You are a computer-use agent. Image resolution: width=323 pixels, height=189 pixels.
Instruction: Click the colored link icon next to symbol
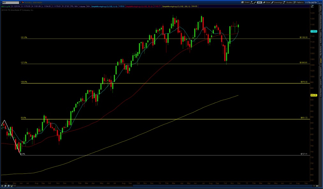(23, 3)
